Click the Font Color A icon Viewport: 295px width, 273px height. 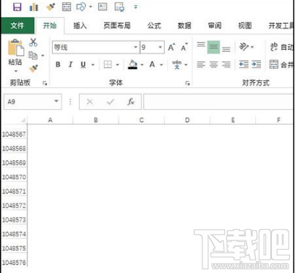pos(152,64)
